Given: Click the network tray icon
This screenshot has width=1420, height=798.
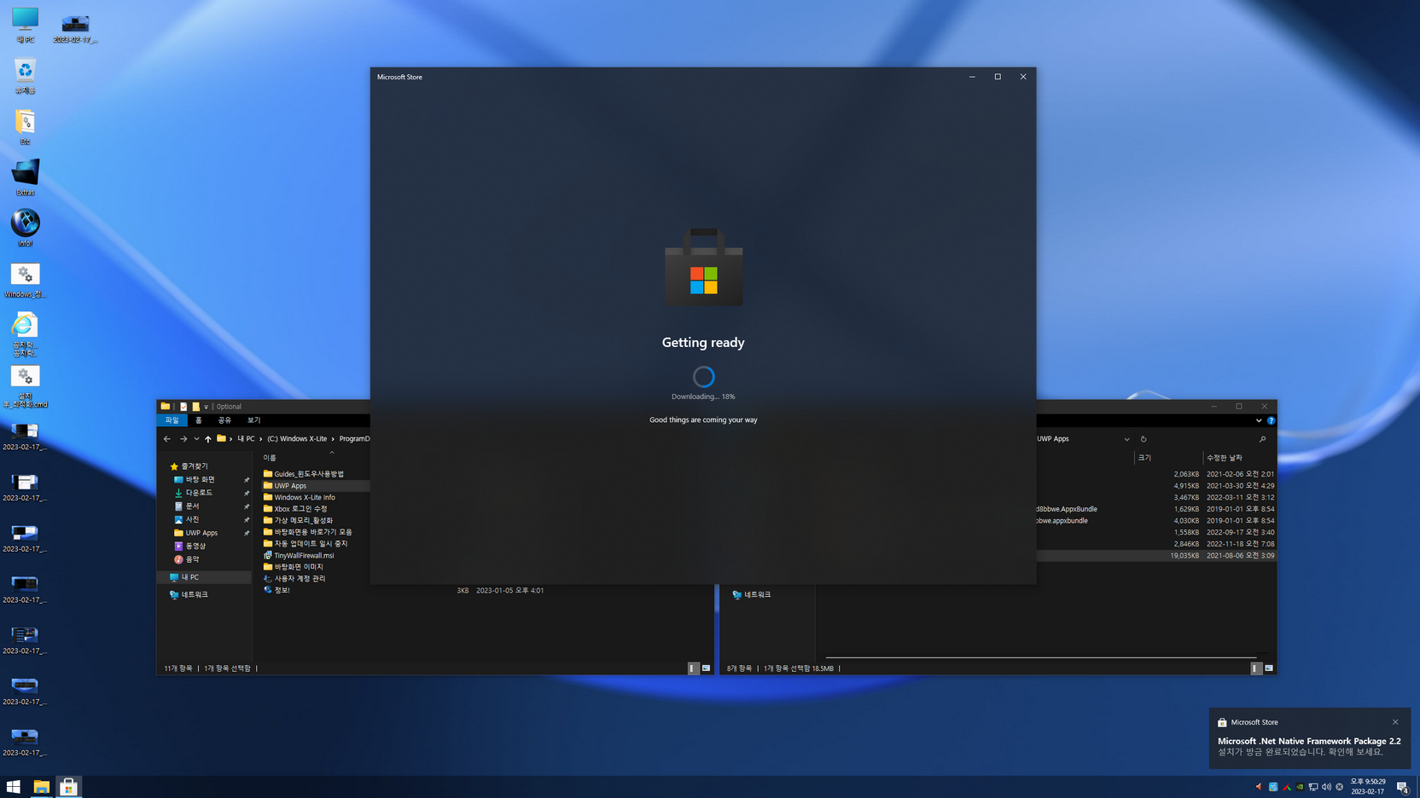Looking at the screenshot, I should pos(1313,787).
